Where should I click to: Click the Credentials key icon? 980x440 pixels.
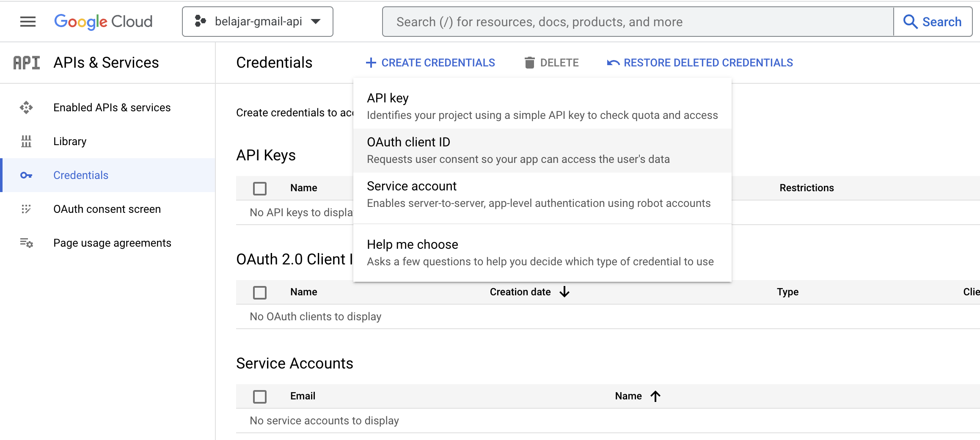point(26,175)
